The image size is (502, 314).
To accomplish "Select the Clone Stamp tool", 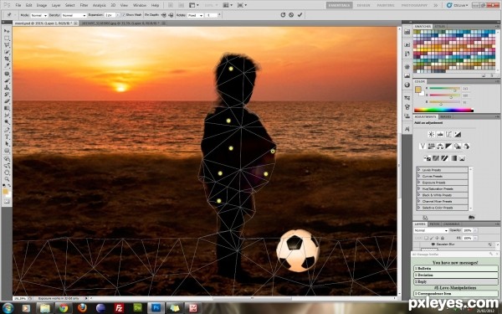I will [x=7, y=87].
